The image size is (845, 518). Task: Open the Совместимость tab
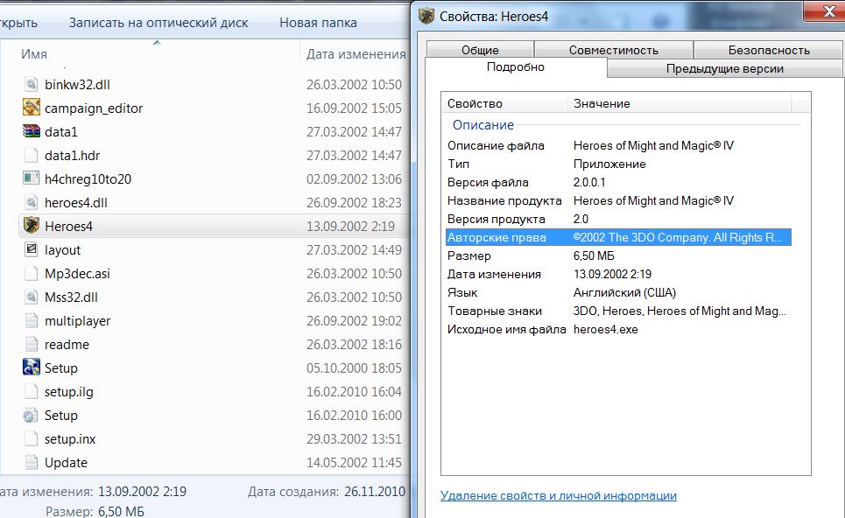pos(613,50)
